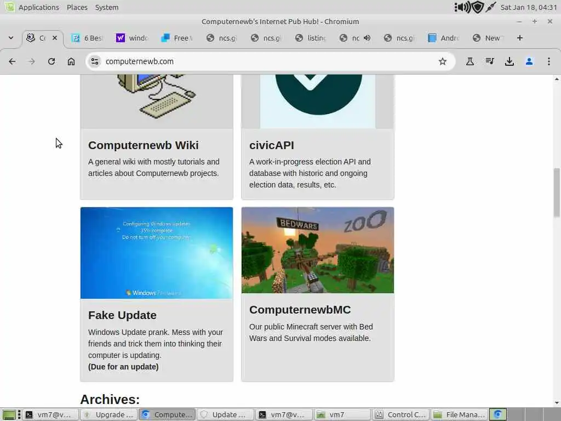Click the forward navigation arrow
Screen dimensions: 561x421
[x=31, y=61]
